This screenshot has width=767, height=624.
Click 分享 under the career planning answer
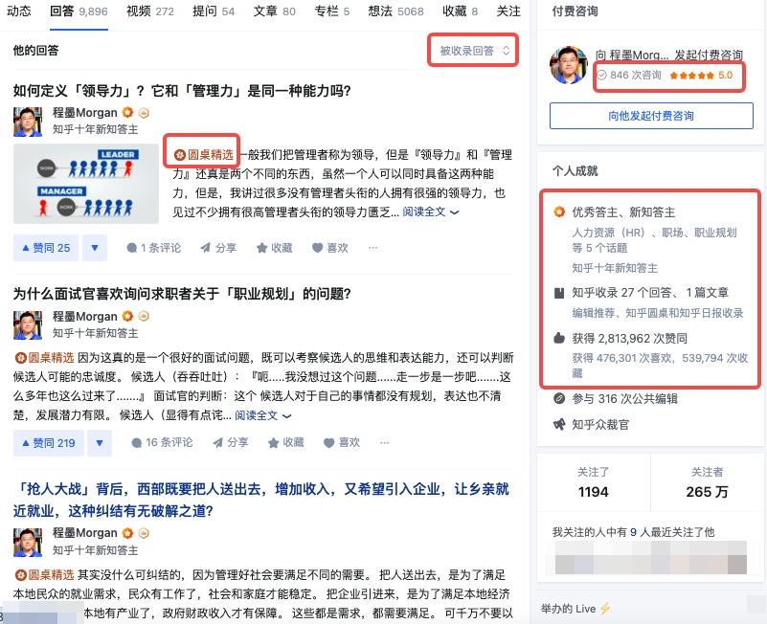tap(231, 442)
